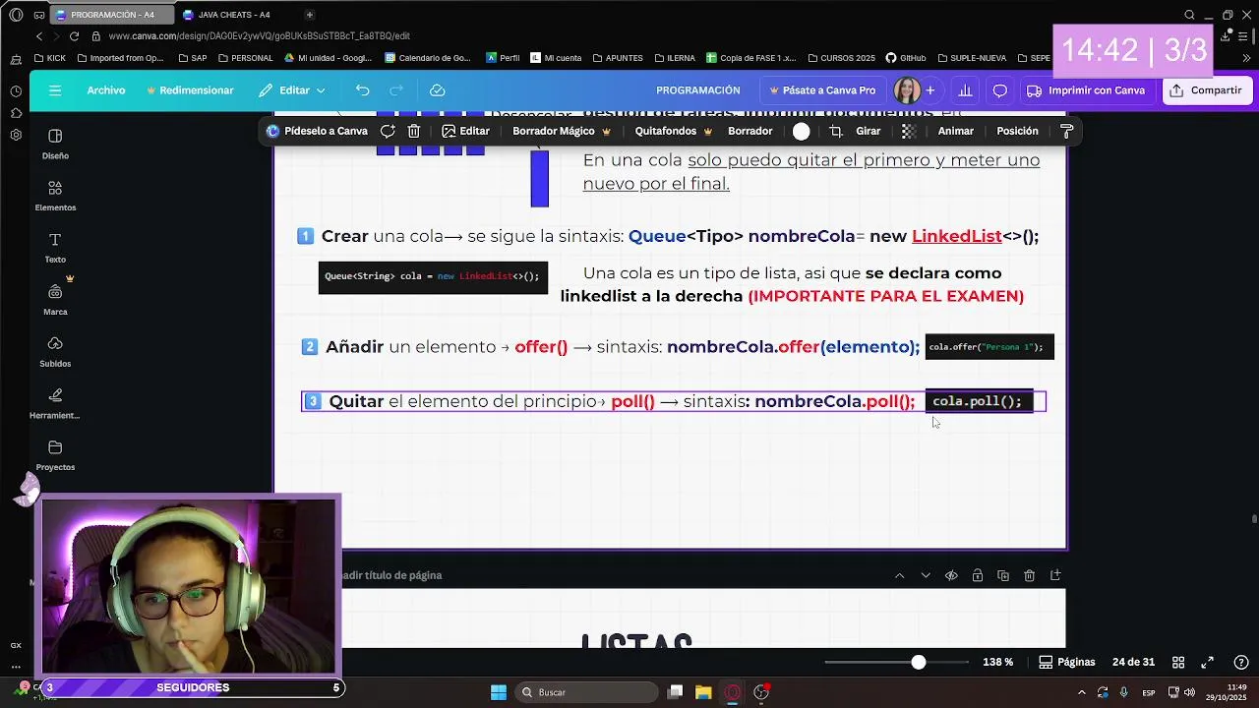Show hidden system tray icons
Image resolution: width=1259 pixels, height=708 pixels.
pos(1082,692)
